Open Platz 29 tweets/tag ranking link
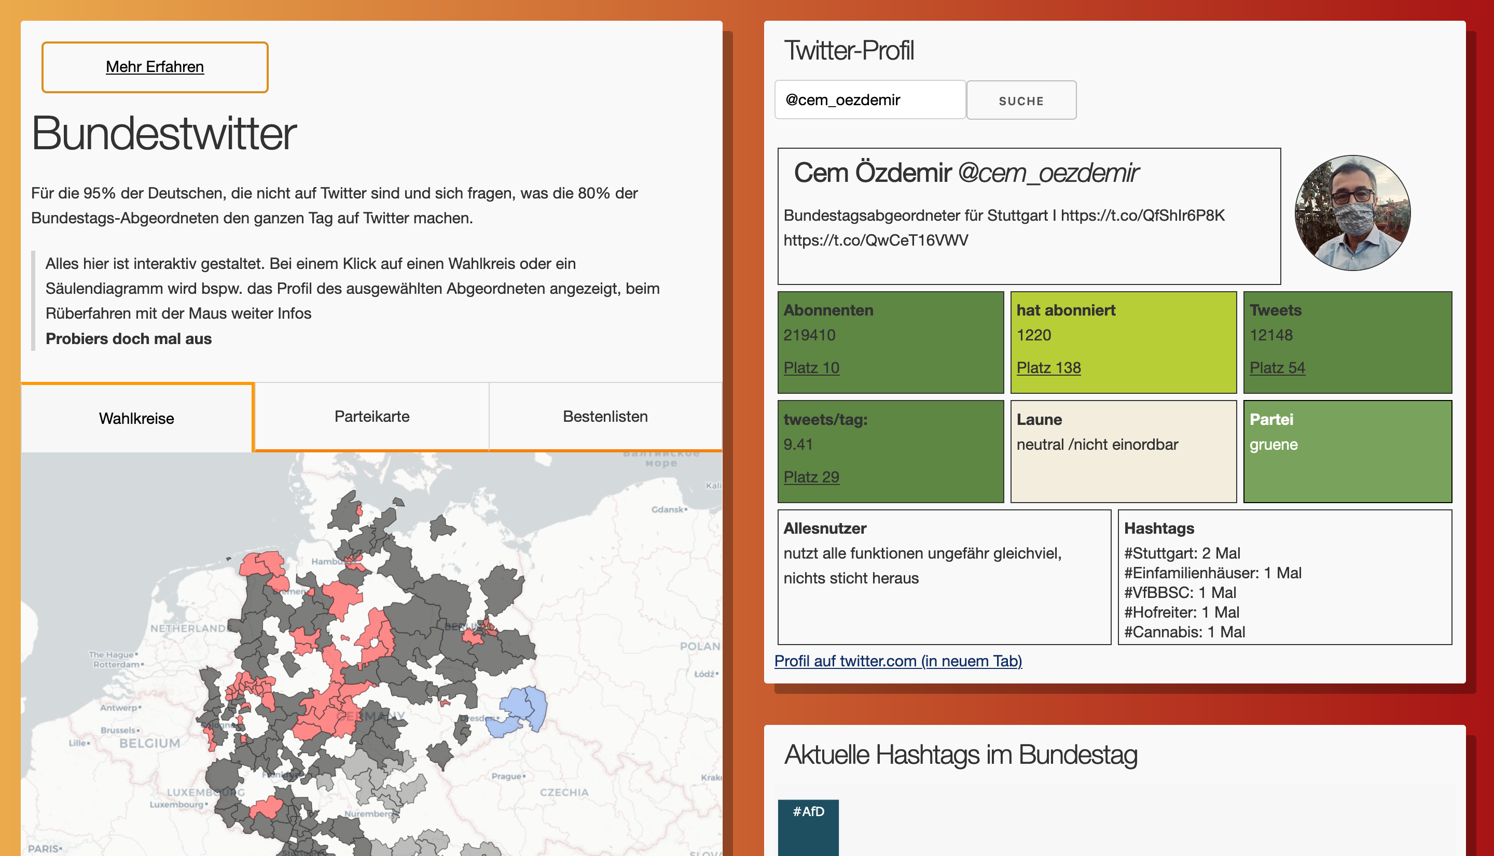Viewport: 1494px width, 856px height. (811, 477)
